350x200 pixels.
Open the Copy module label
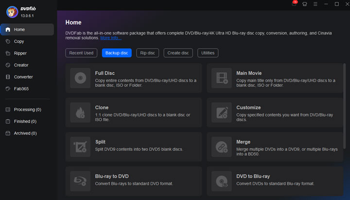pyautogui.click(x=19, y=41)
